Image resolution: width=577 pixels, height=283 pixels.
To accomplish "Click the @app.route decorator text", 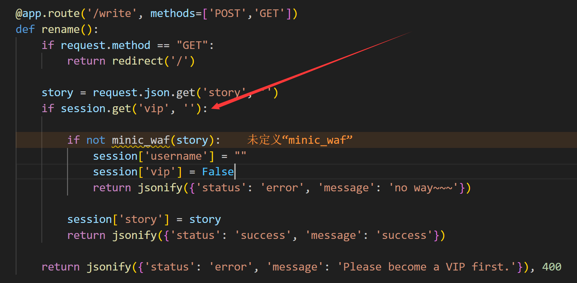I will (48, 14).
